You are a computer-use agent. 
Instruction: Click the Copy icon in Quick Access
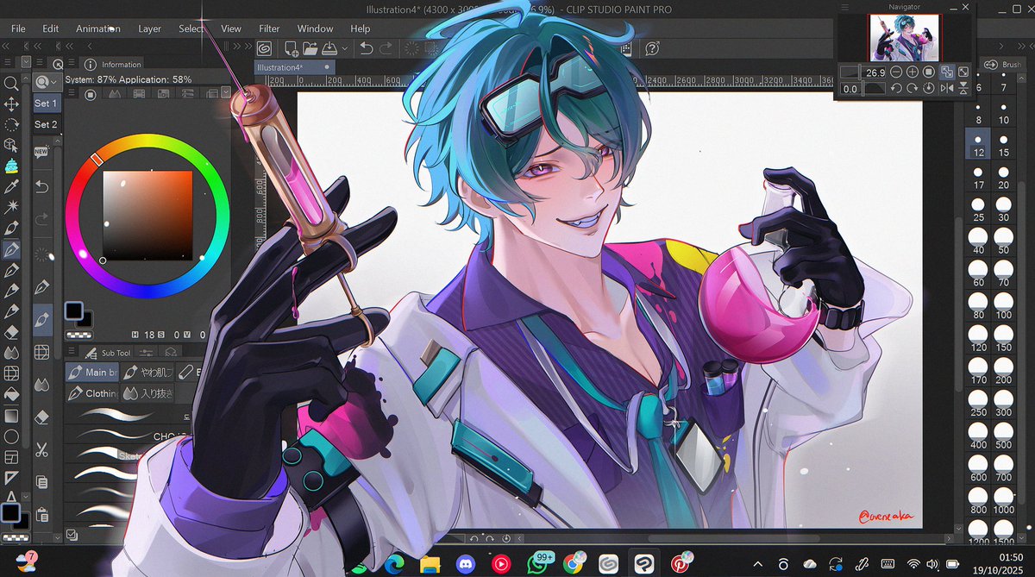coord(41,482)
